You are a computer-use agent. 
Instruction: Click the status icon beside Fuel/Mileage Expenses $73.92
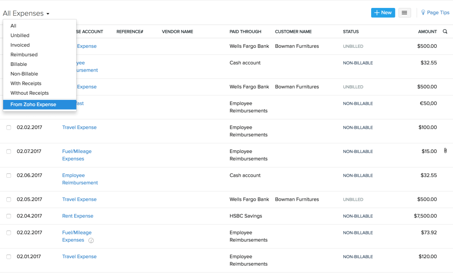coord(91,241)
